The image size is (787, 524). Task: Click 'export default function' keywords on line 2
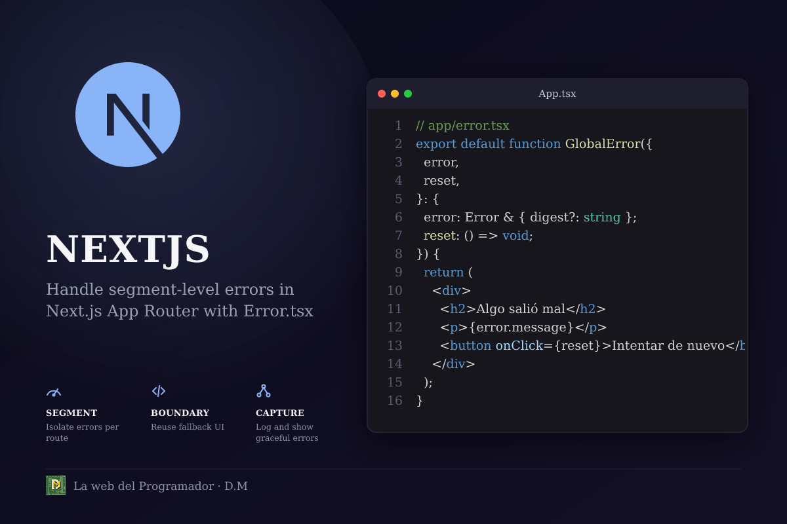[489, 143]
